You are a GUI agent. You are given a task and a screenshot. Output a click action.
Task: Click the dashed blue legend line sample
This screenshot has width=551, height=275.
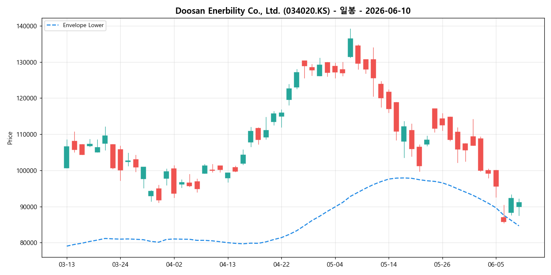tap(53, 25)
